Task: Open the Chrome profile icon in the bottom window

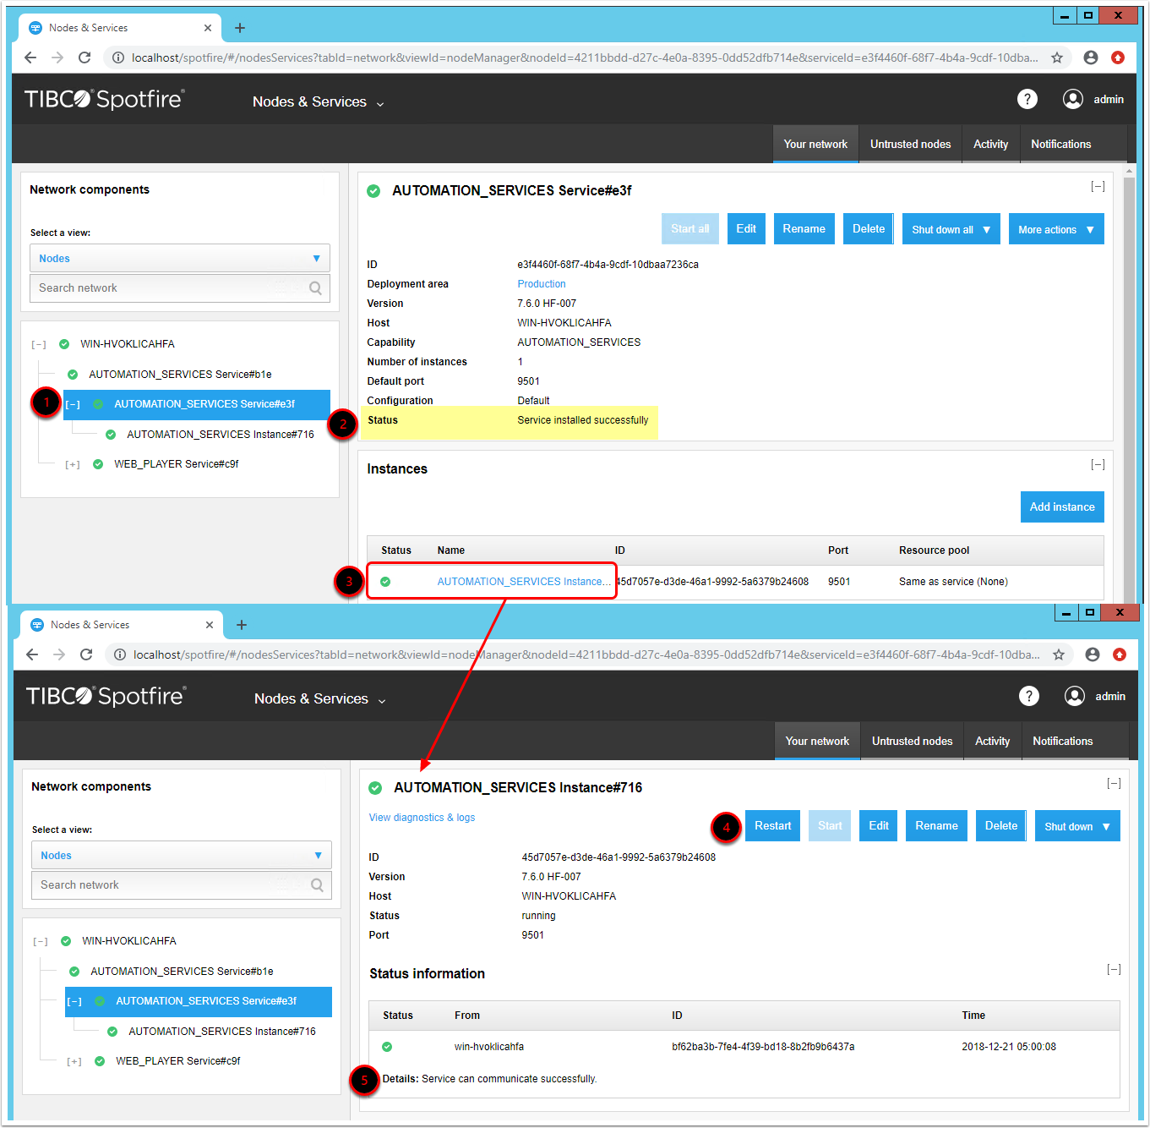Action: tap(1093, 654)
